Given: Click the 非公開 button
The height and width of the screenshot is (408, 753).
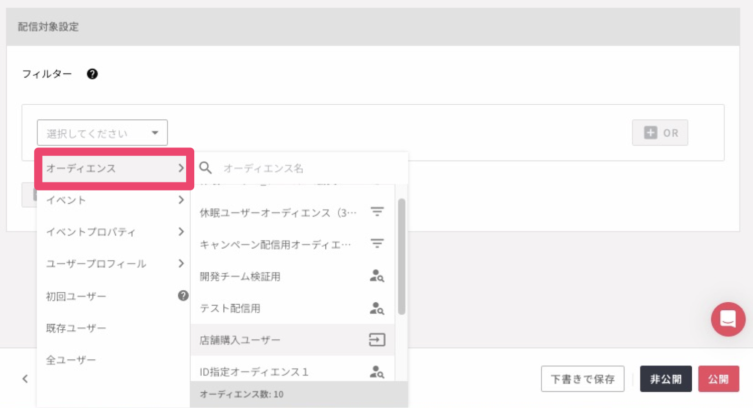Looking at the screenshot, I should [666, 379].
